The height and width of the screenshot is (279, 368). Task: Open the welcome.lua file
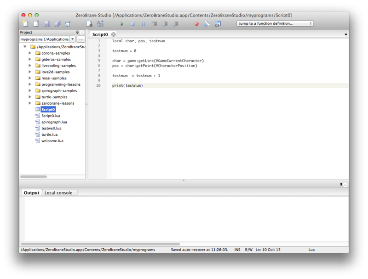[x=52, y=141]
